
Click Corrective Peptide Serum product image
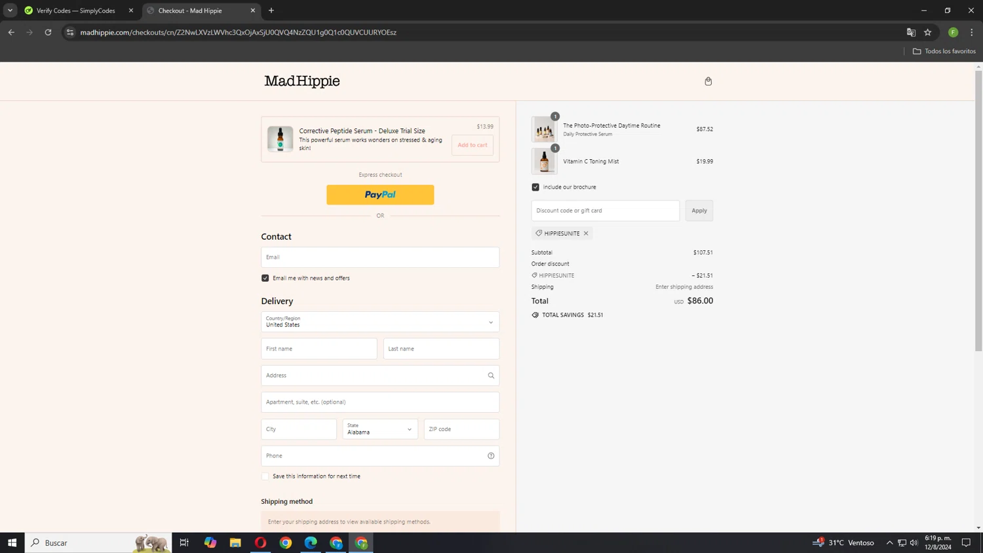click(280, 139)
